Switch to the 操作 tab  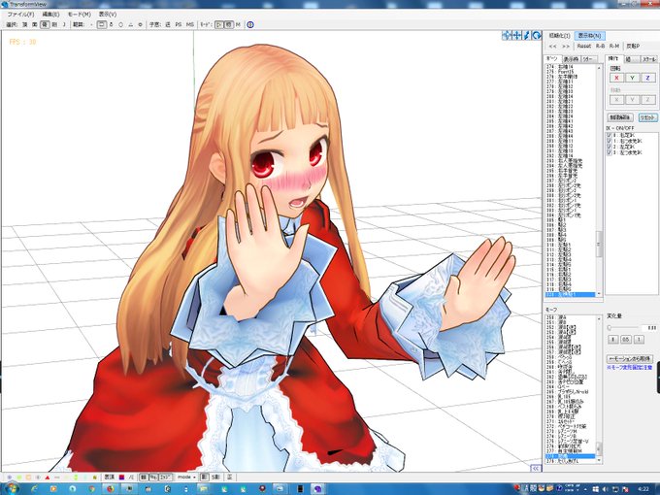coord(613,59)
